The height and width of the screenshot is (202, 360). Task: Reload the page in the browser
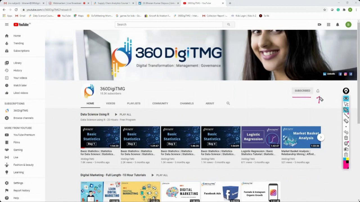point(16,10)
